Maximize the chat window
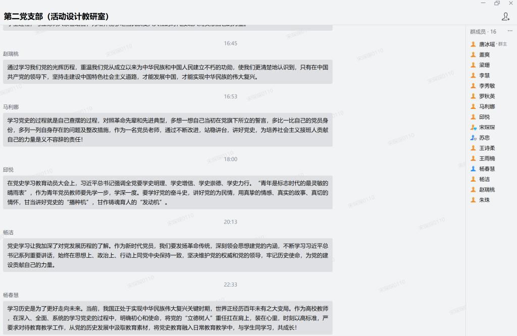The height and width of the screenshot is (336, 517). click(497, 4)
